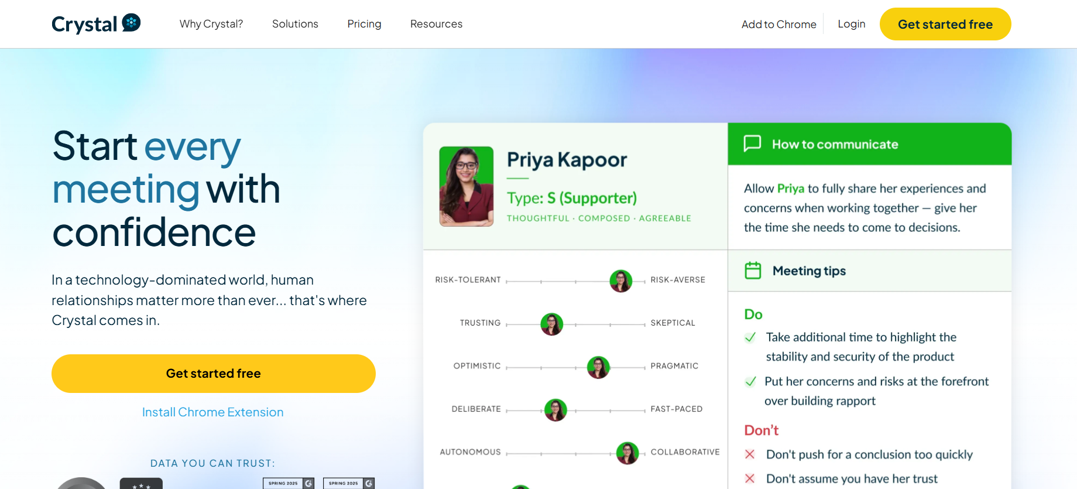Open the Solutions menu

(295, 24)
